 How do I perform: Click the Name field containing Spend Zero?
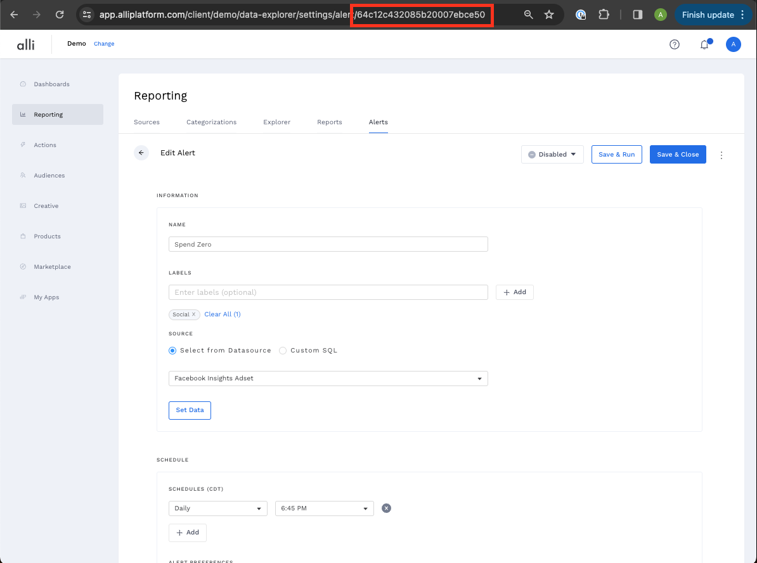point(328,244)
